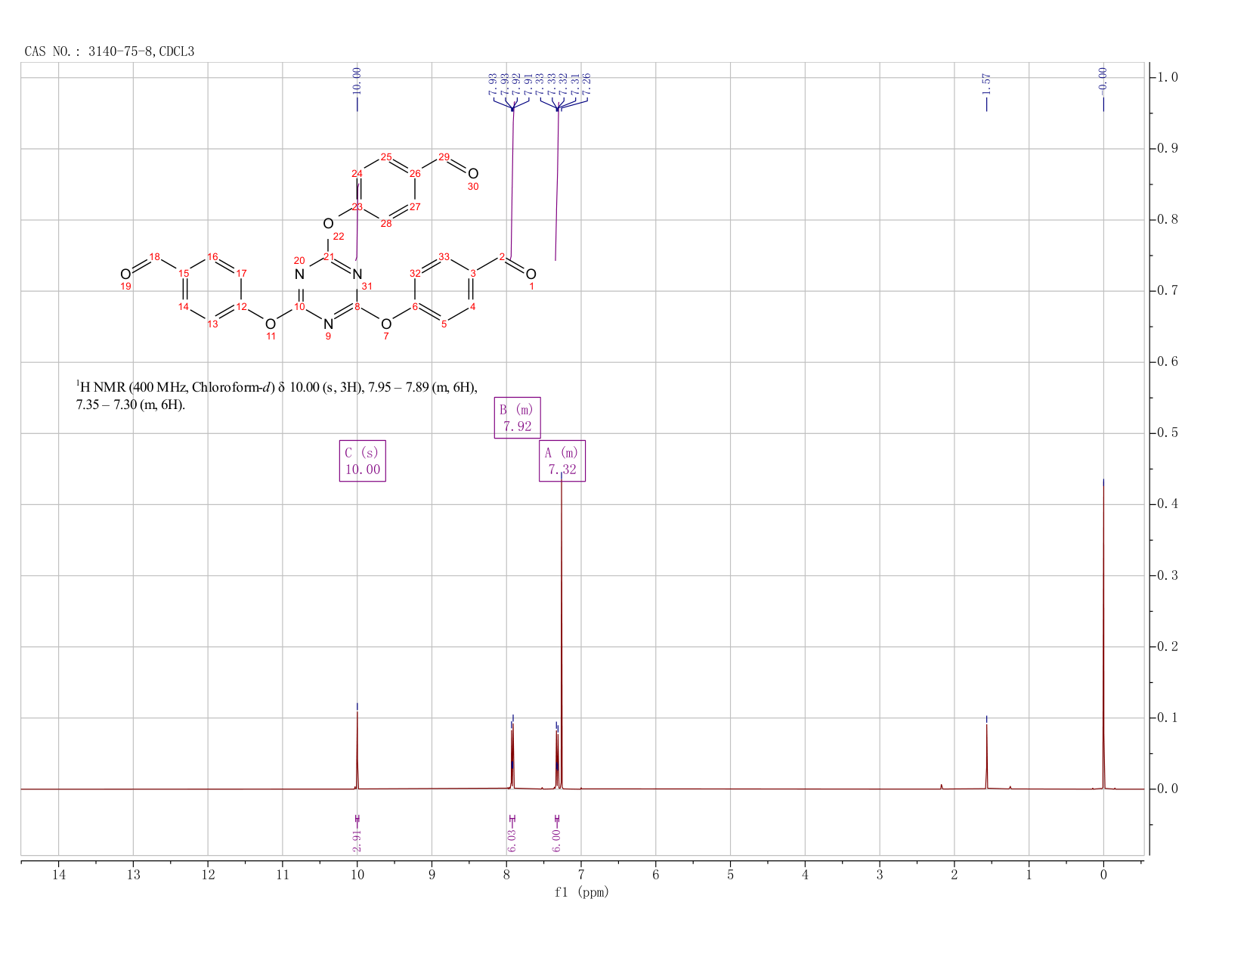Click the 0.2 intensity axis label
Screen dimensions: 1247x964
[1168, 646]
